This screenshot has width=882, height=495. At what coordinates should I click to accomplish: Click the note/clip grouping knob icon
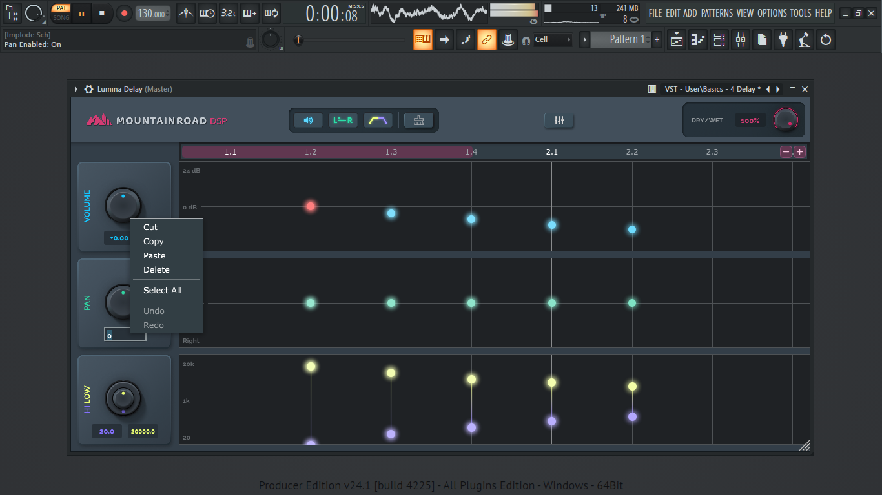[x=508, y=39]
